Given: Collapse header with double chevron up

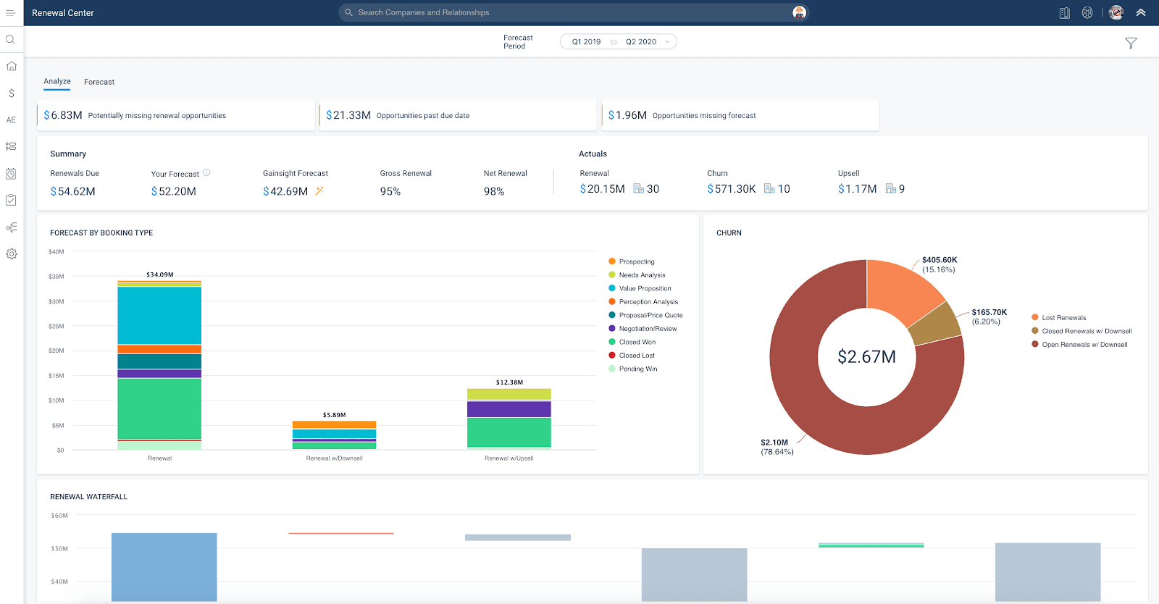Looking at the screenshot, I should pos(1141,13).
